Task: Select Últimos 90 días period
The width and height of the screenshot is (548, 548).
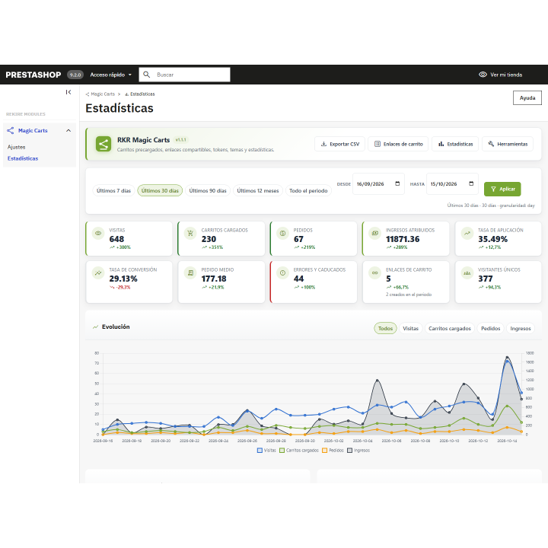Action: pos(208,190)
